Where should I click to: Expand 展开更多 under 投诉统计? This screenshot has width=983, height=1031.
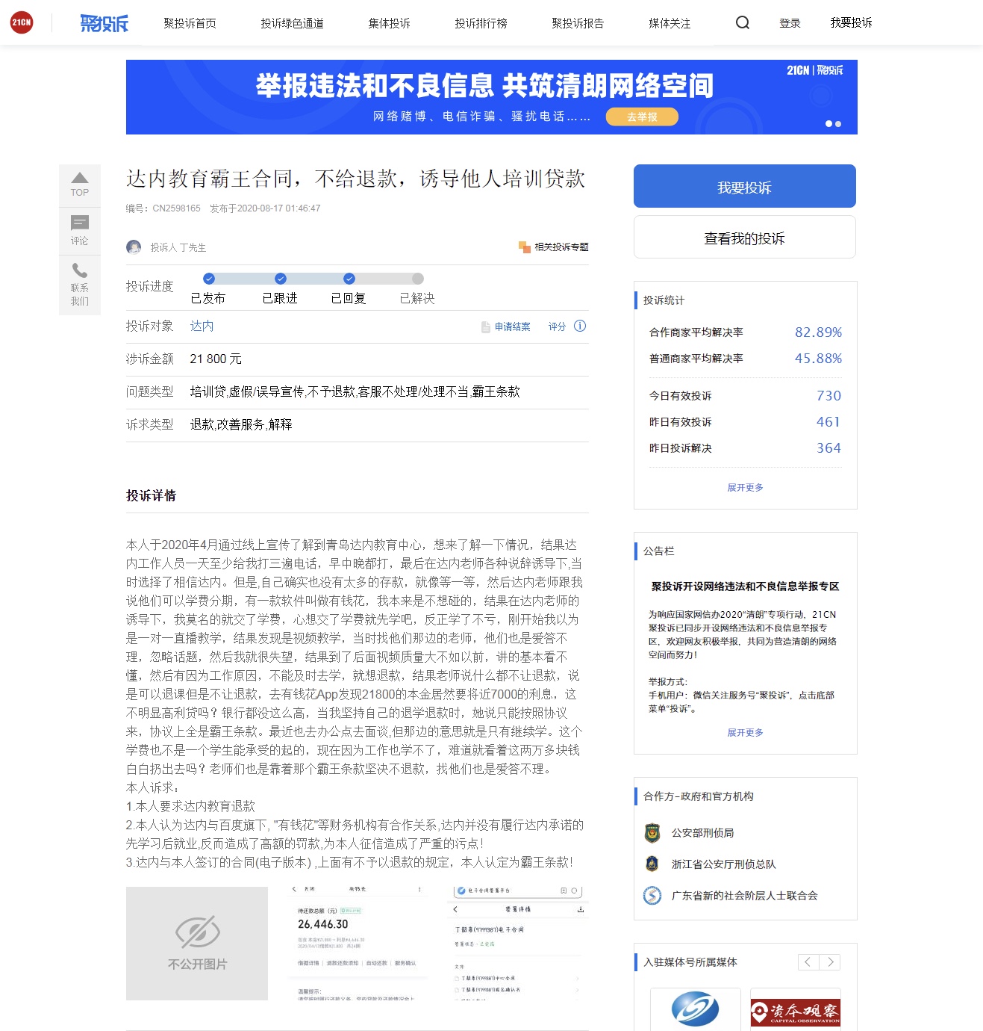pos(746,487)
